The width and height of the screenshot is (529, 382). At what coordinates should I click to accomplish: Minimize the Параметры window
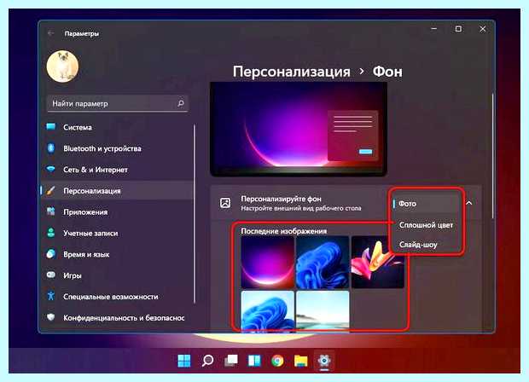pos(434,29)
